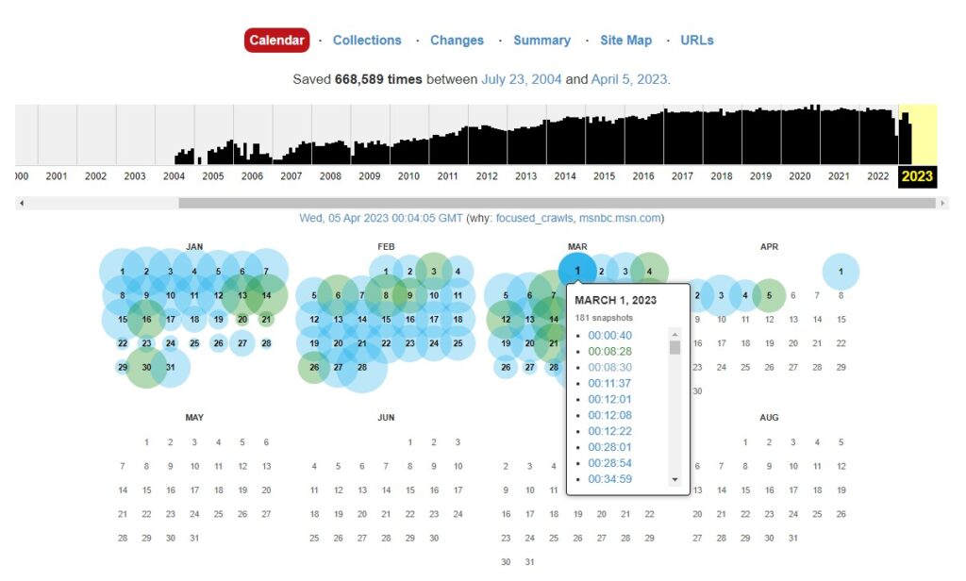
Task: Click February 26 green capture bubble
Action: pos(314,368)
